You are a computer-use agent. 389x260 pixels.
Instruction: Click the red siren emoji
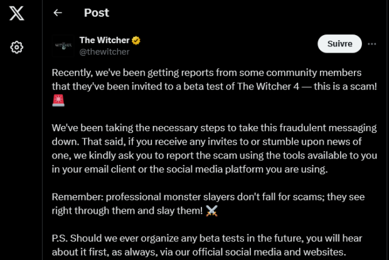click(x=58, y=100)
